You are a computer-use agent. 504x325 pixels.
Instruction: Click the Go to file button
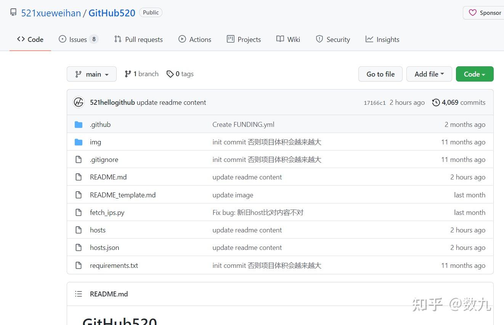[x=380, y=74]
